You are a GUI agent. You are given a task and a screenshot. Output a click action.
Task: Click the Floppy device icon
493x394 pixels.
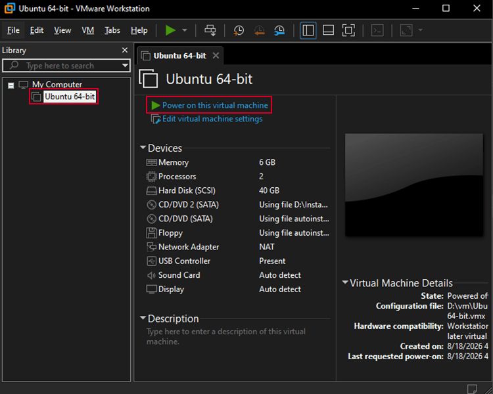[x=151, y=233]
